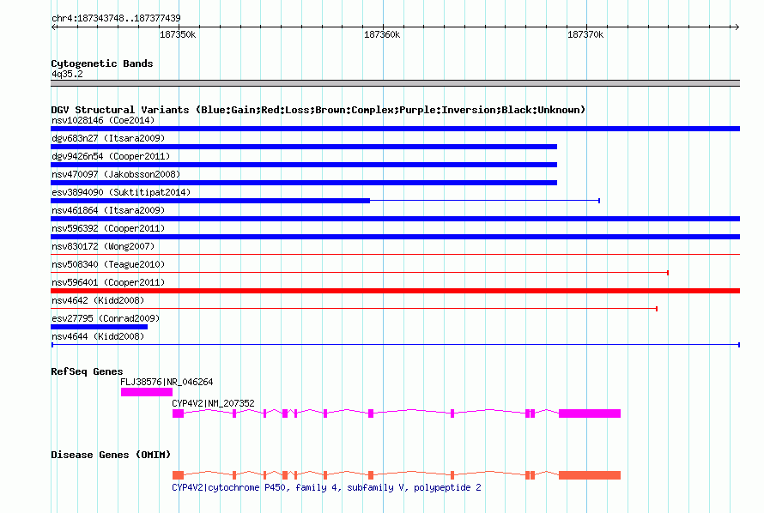Viewport: 764px width, 513px height.
Task: Select the large magenta CYP4V2 last exon
Action: pos(590,413)
